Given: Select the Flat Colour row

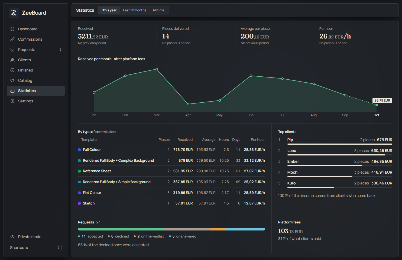Looking at the screenshot, I should (x=171, y=193).
